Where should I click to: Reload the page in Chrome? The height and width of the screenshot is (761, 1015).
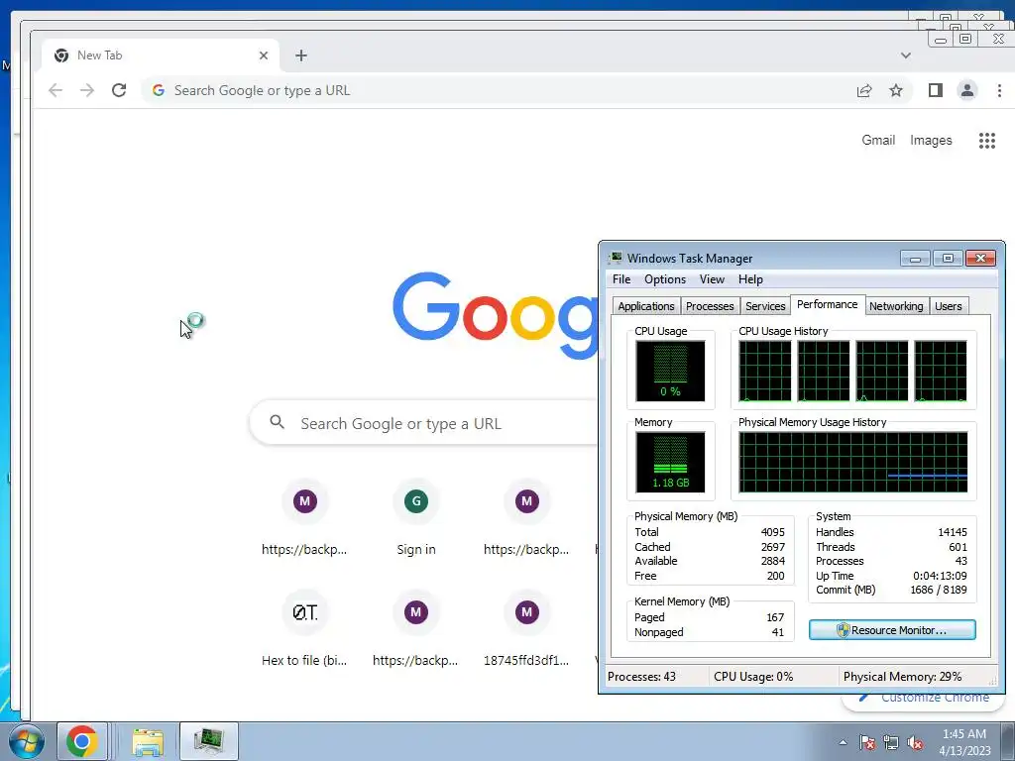click(119, 90)
